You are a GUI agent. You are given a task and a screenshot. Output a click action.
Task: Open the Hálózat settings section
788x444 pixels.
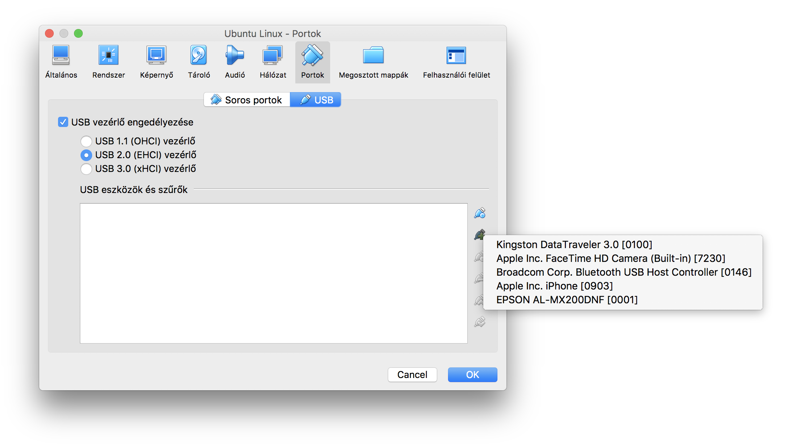click(273, 62)
